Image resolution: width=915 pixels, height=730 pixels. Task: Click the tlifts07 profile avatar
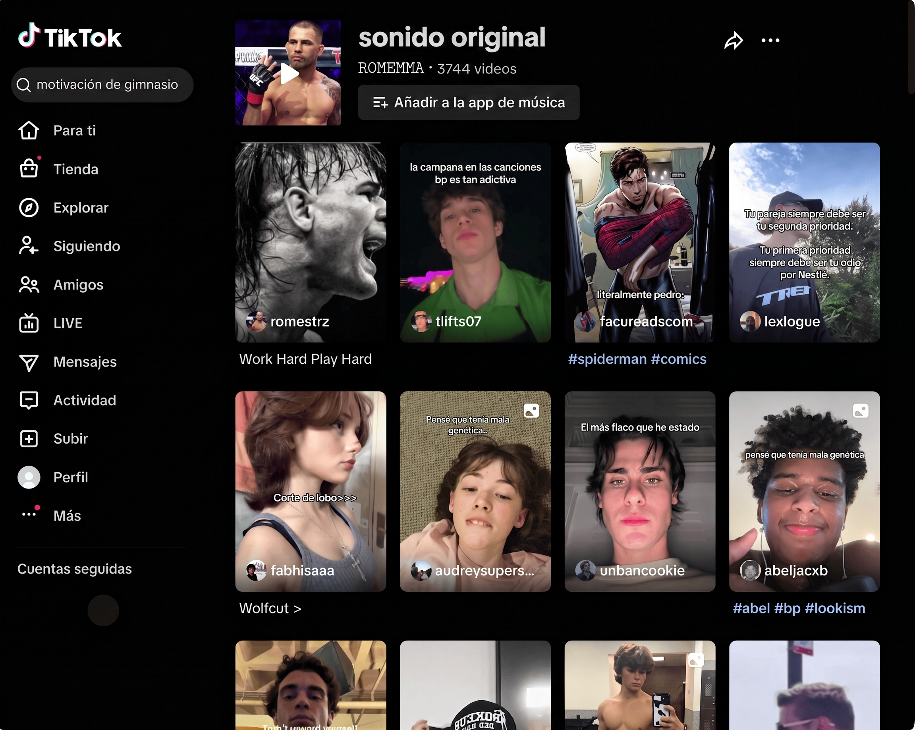tap(421, 321)
